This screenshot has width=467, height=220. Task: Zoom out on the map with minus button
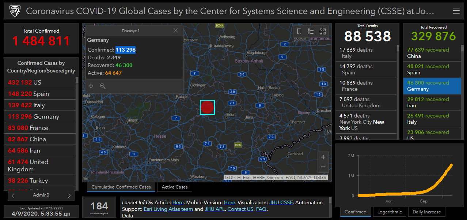click(x=323, y=167)
